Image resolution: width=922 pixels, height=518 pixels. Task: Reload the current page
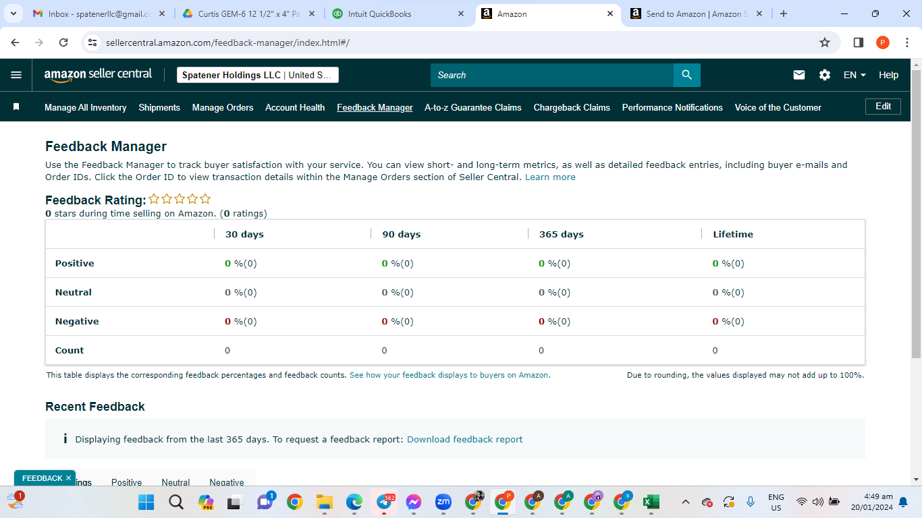point(63,42)
